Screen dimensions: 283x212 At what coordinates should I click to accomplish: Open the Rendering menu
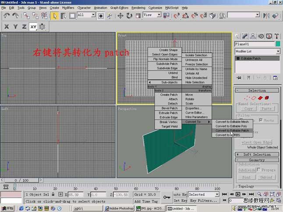coord(138,8)
